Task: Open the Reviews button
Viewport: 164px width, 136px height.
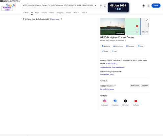Action: pyautogui.click(x=130, y=46)
